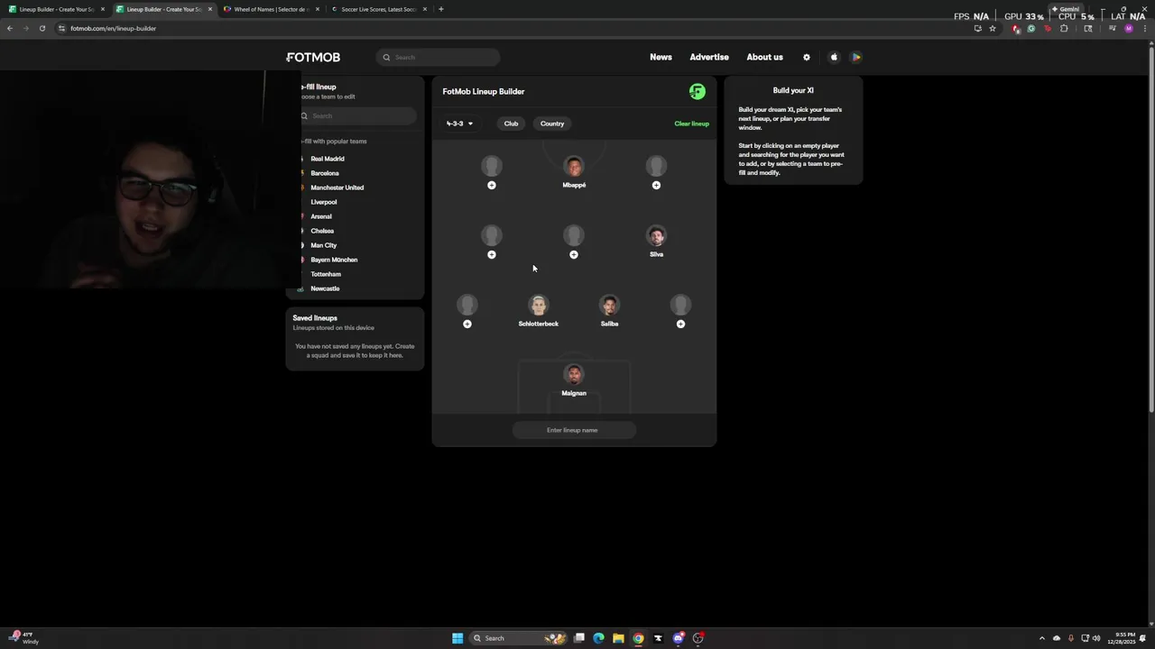The image size is (1155, 649).
Task: Switch to the Soccer Live Scores tab
Action: point(377,9)
